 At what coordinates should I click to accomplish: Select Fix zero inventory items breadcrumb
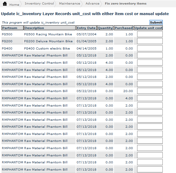click(126, 4)
